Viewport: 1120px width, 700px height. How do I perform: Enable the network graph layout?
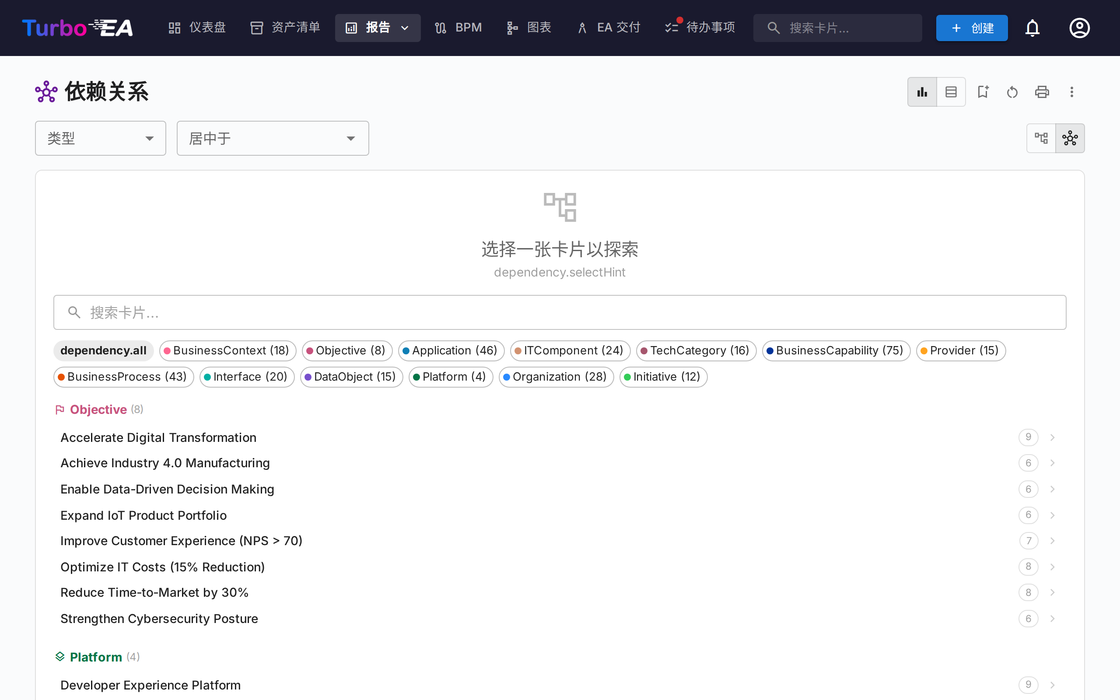tap(1071, 137)
